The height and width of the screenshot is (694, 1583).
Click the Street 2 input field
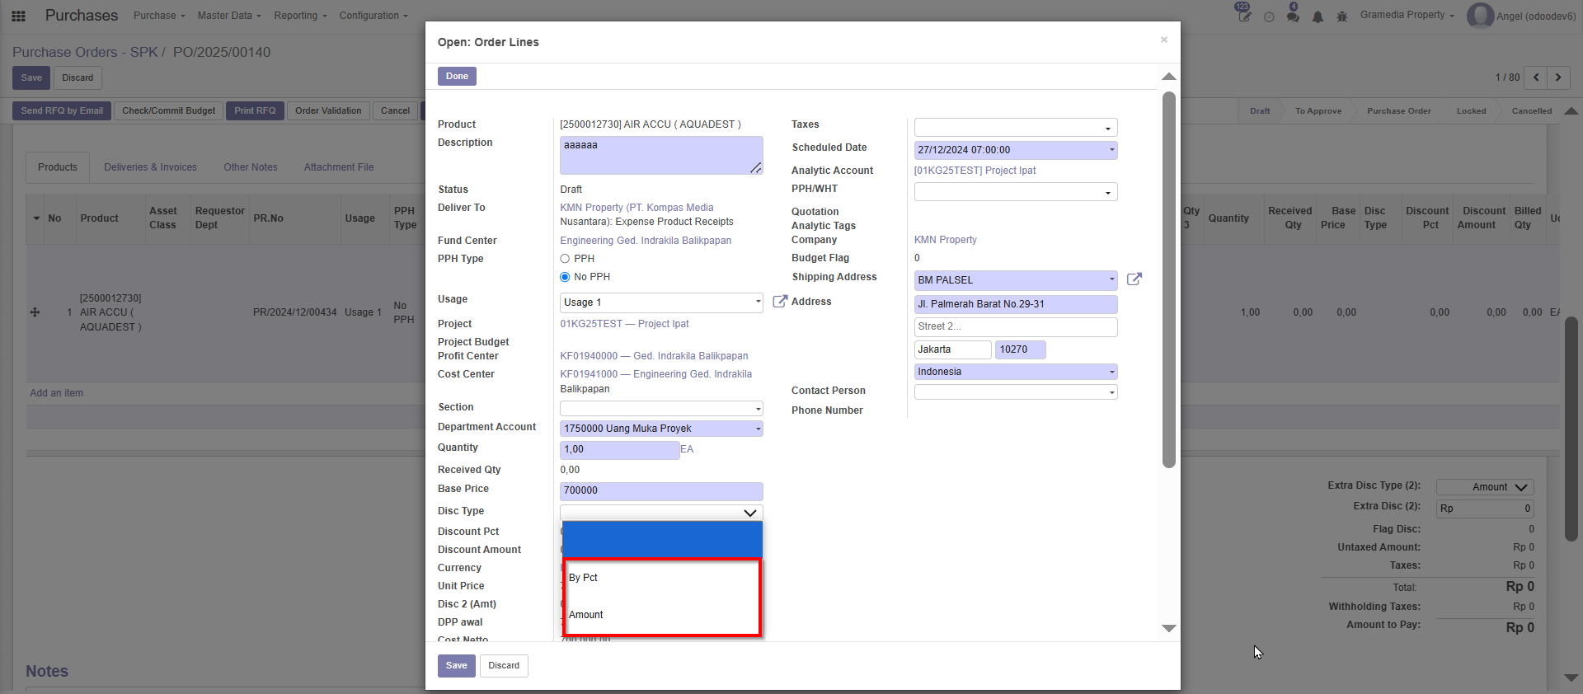click(x=1016, y=326)
